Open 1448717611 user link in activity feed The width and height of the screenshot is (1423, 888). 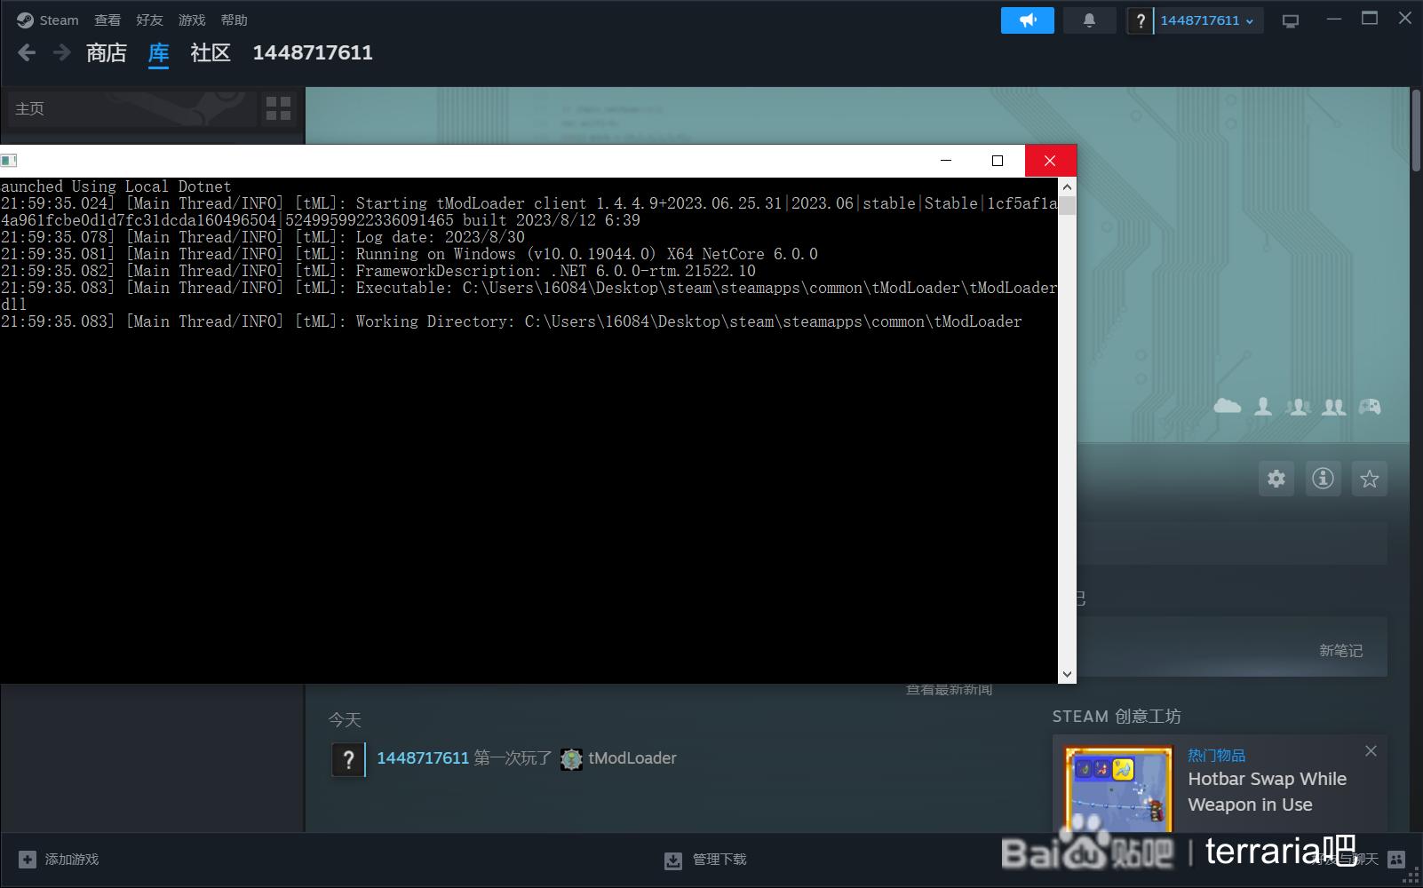pyautogui.click(x=423, y=758)
